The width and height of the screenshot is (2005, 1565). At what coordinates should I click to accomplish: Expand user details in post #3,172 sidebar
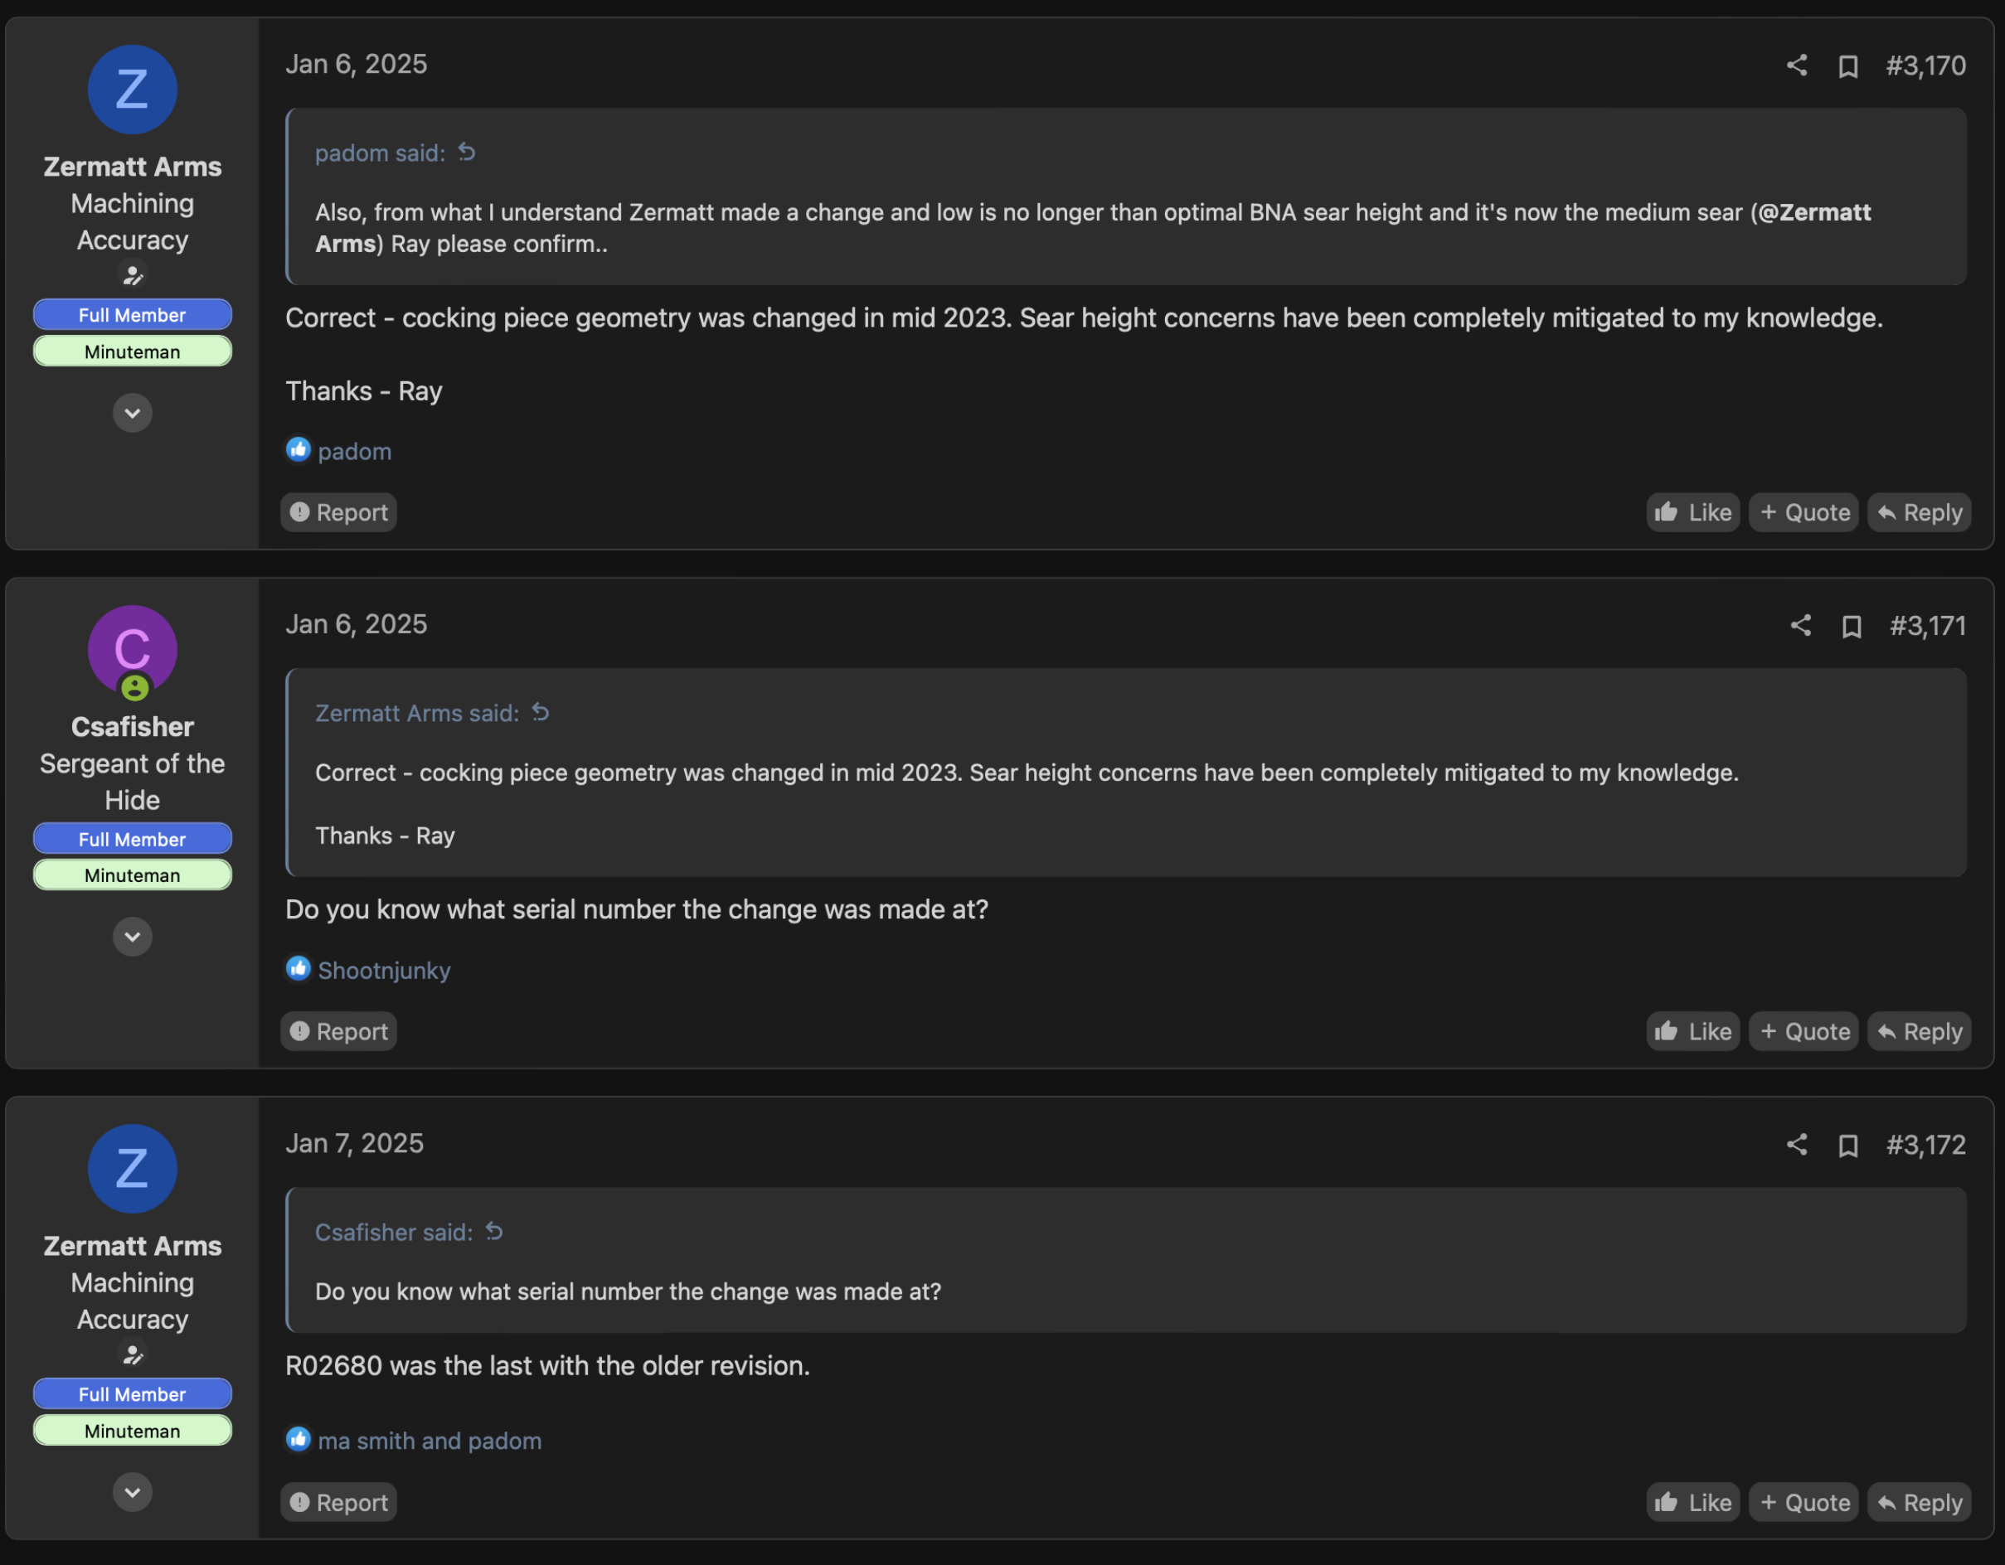pos(132,1493)
